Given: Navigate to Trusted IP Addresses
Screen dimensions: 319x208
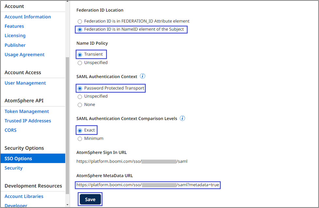Looking at the screenshot, I should 28,121.
